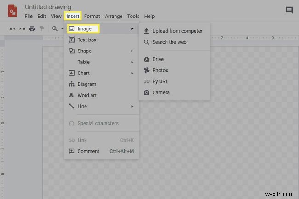Choose Upload from computer

click(x=177, y=31)
